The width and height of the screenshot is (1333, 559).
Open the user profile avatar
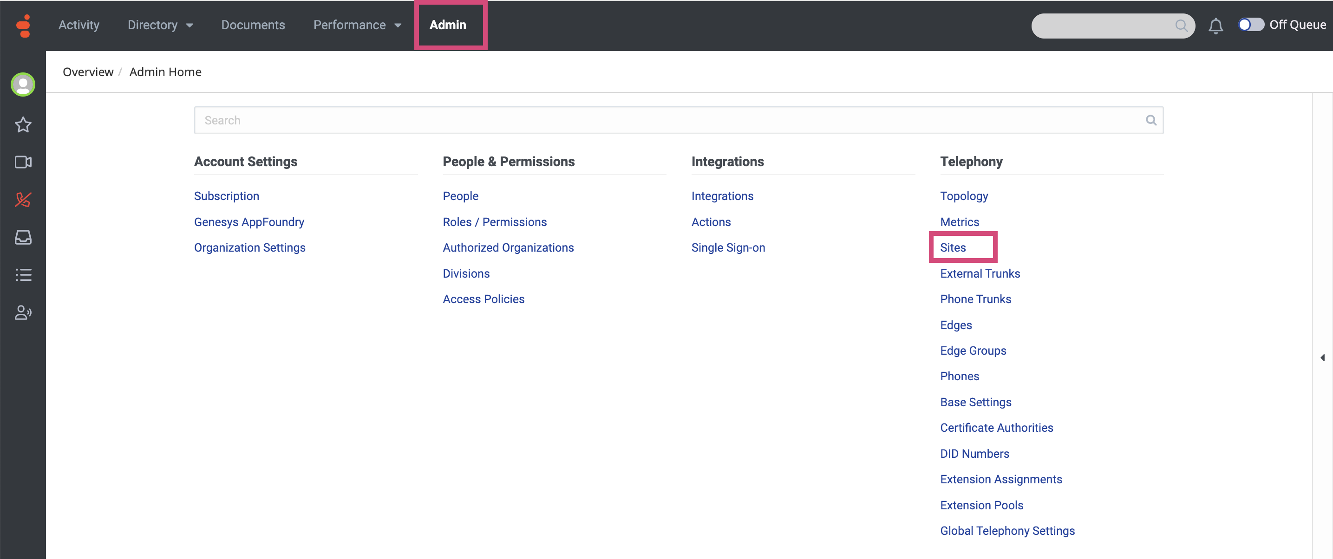pyautogui.click(x=23, y=84)
